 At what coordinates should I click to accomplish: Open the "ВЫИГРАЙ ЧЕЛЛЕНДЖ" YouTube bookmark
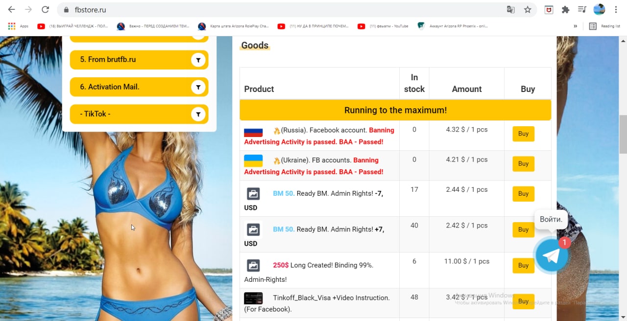[x=73, y=26]
